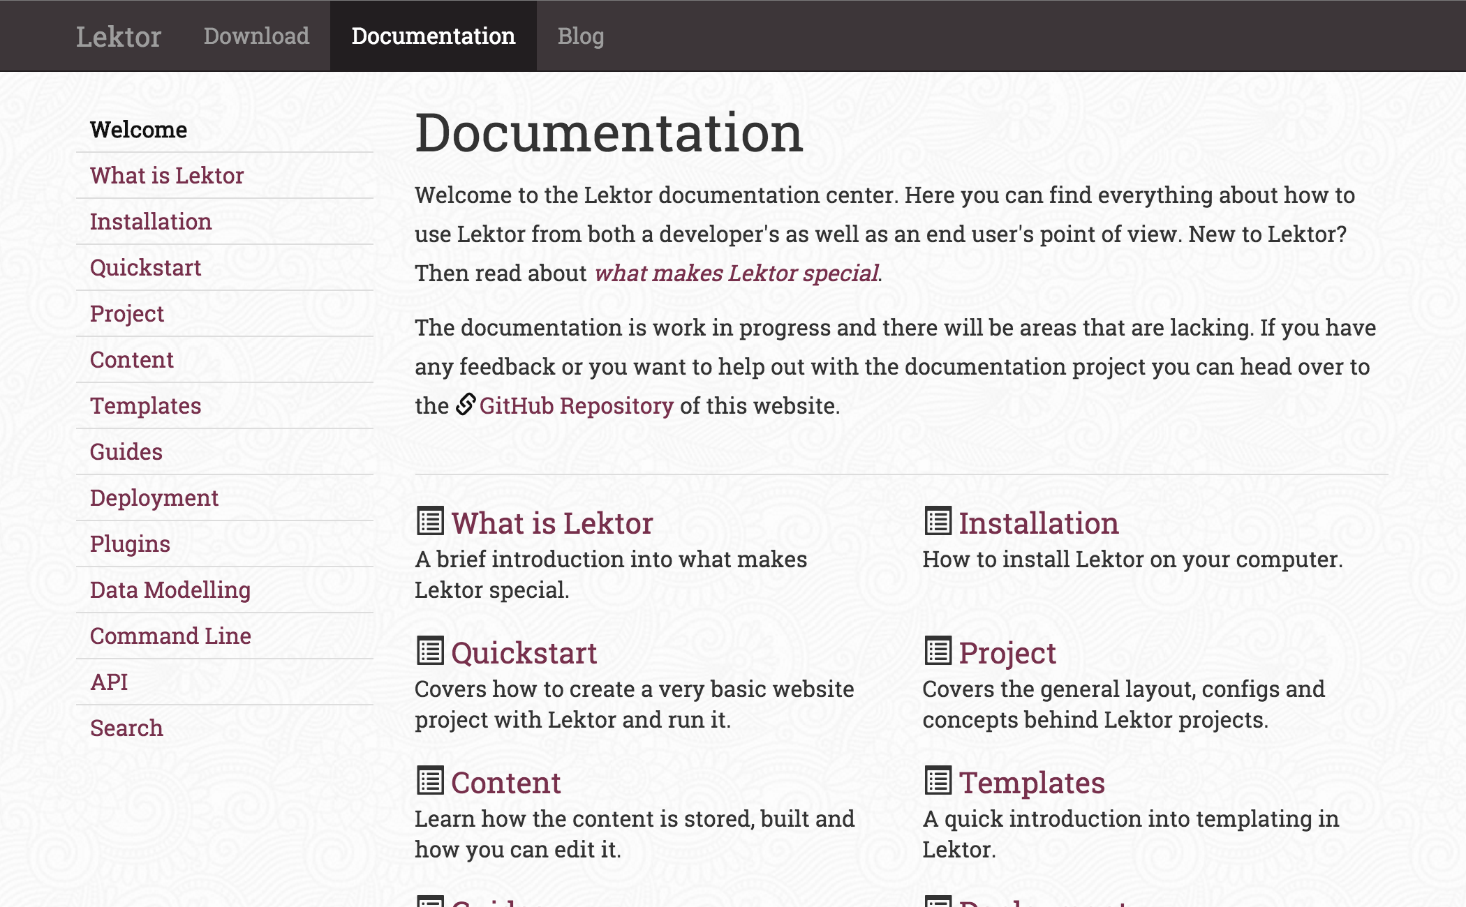Open Data Modelling in the sidebar
The image size is (1466, 907).
(x=225, y=590)
